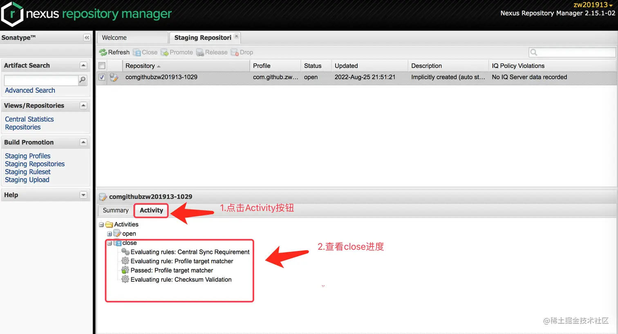
Task: Toggle the select-all checkbox in table header
Action: [102, 65]
